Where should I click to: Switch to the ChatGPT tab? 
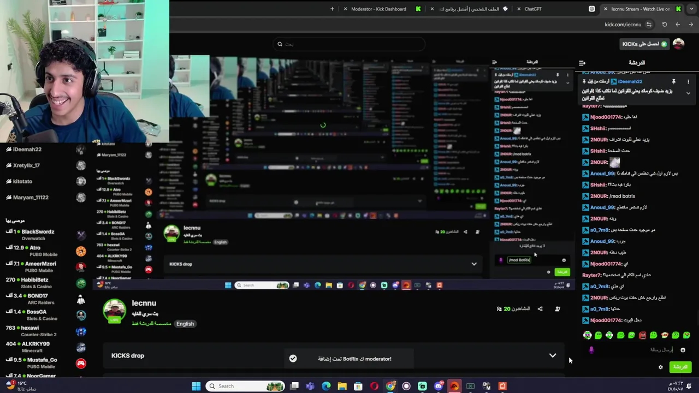click(533, 9)
